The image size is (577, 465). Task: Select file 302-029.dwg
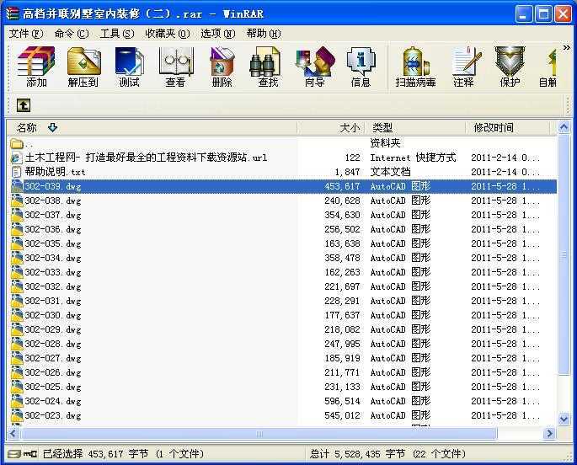[x=53, y=329]
